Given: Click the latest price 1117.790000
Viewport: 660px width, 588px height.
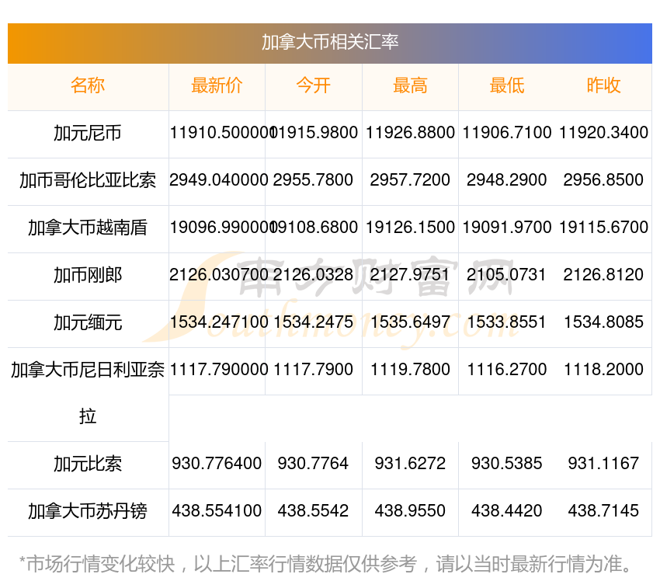Looking at the screenshot, I should pyautogui.click(x=219, y=370).
